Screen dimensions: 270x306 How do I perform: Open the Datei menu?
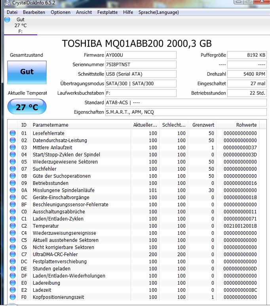pos(12,12)
